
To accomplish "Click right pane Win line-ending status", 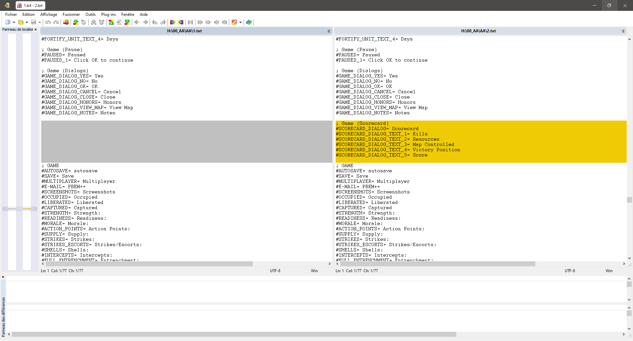I will coord(609,271).
